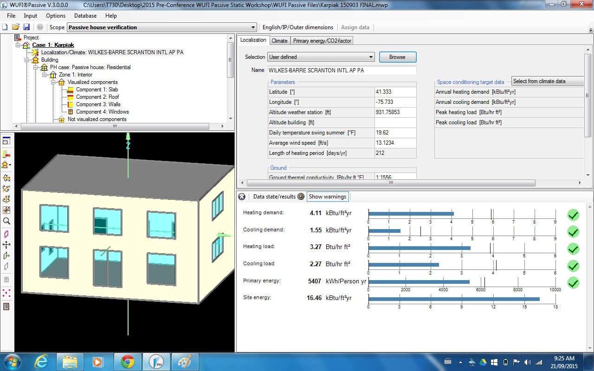Screen dimensions: 594x371
Task: Click the pink dots points display icon
Action: tap(6, 293)
